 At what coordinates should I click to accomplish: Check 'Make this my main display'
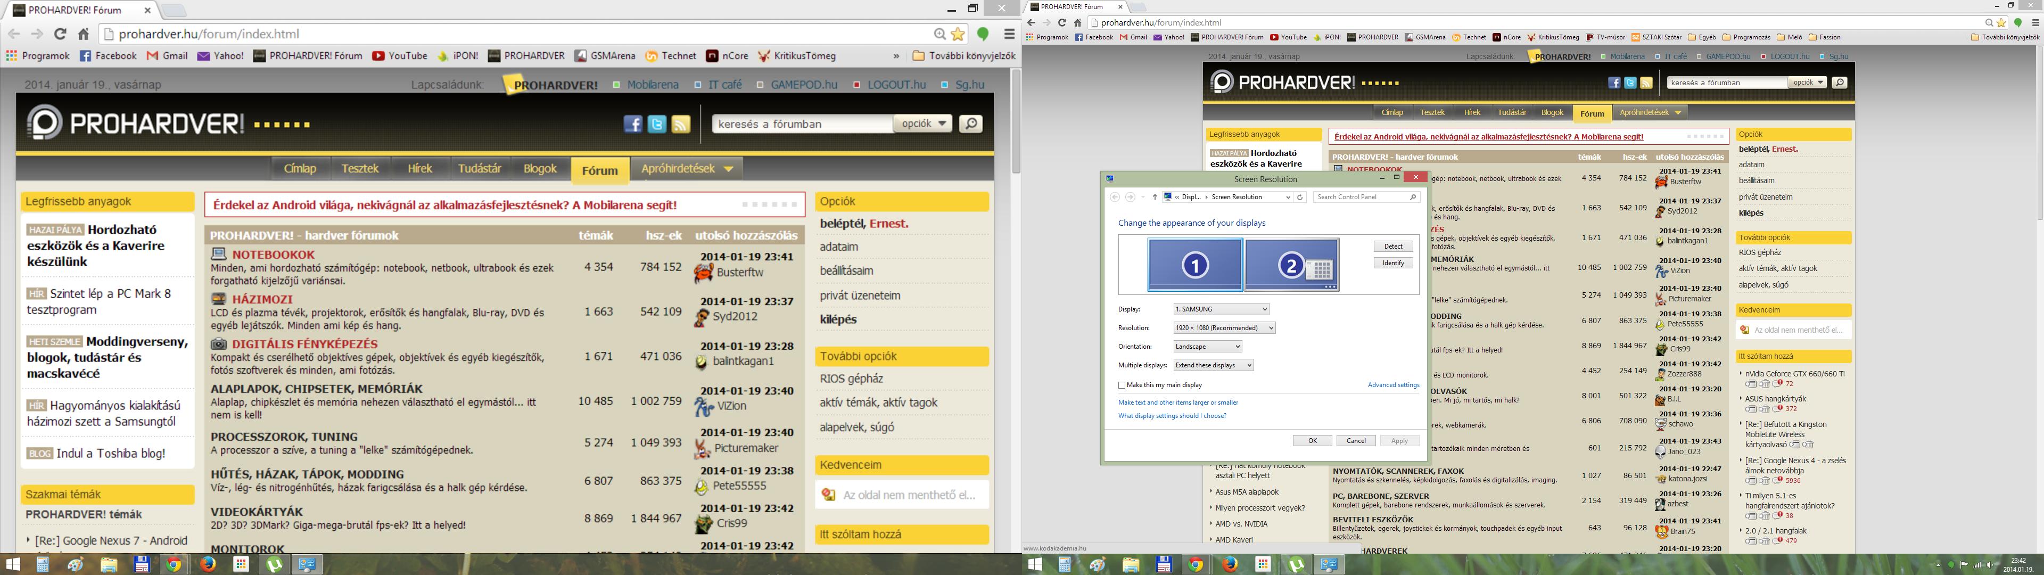pyautogui.click(x=1122, y=385)
